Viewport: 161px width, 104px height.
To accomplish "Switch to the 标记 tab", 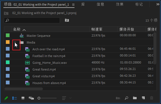I will tap(139, 4).
